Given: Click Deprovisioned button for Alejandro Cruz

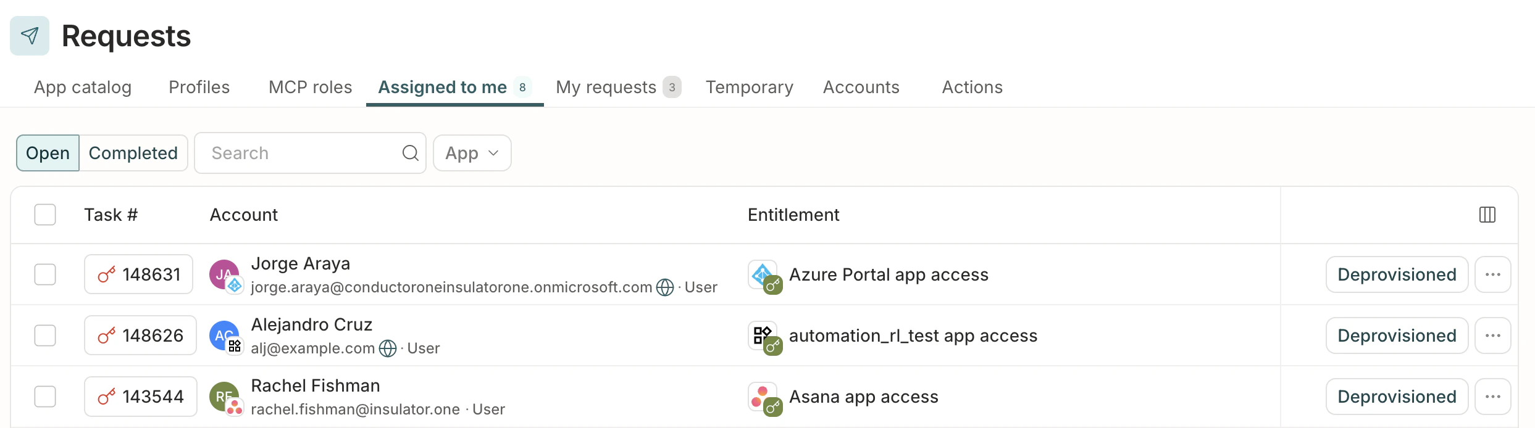Looking at the screenshot, I should pos(1397,335).
